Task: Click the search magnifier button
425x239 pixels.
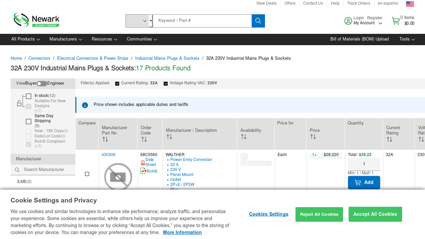Action: point(258,21)
